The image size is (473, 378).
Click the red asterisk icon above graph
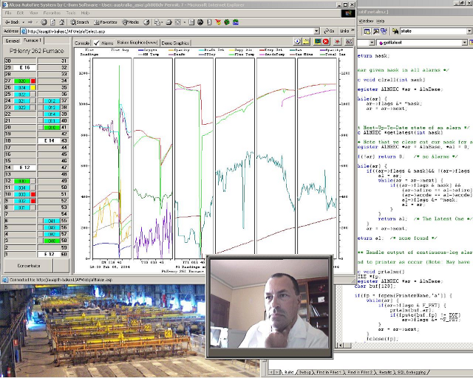point(337,41)
